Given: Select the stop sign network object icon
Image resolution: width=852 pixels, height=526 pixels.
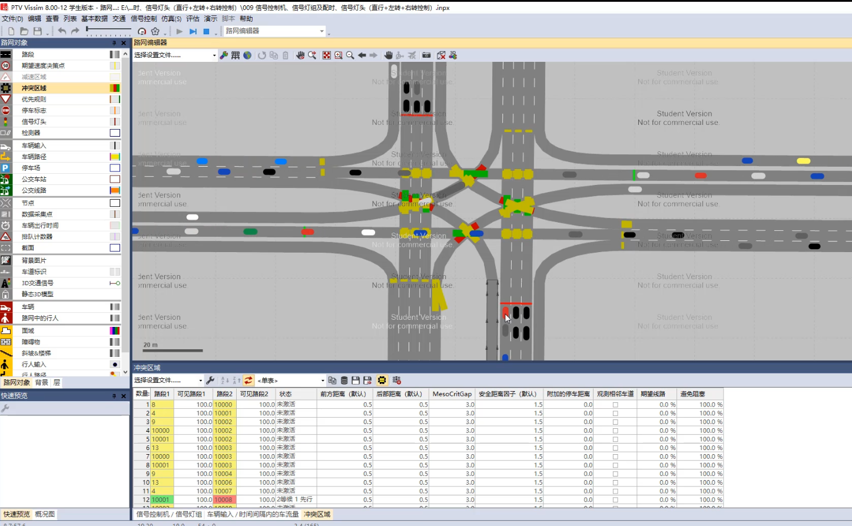Looking at the screenshot, I should click(x=6, y=111).
